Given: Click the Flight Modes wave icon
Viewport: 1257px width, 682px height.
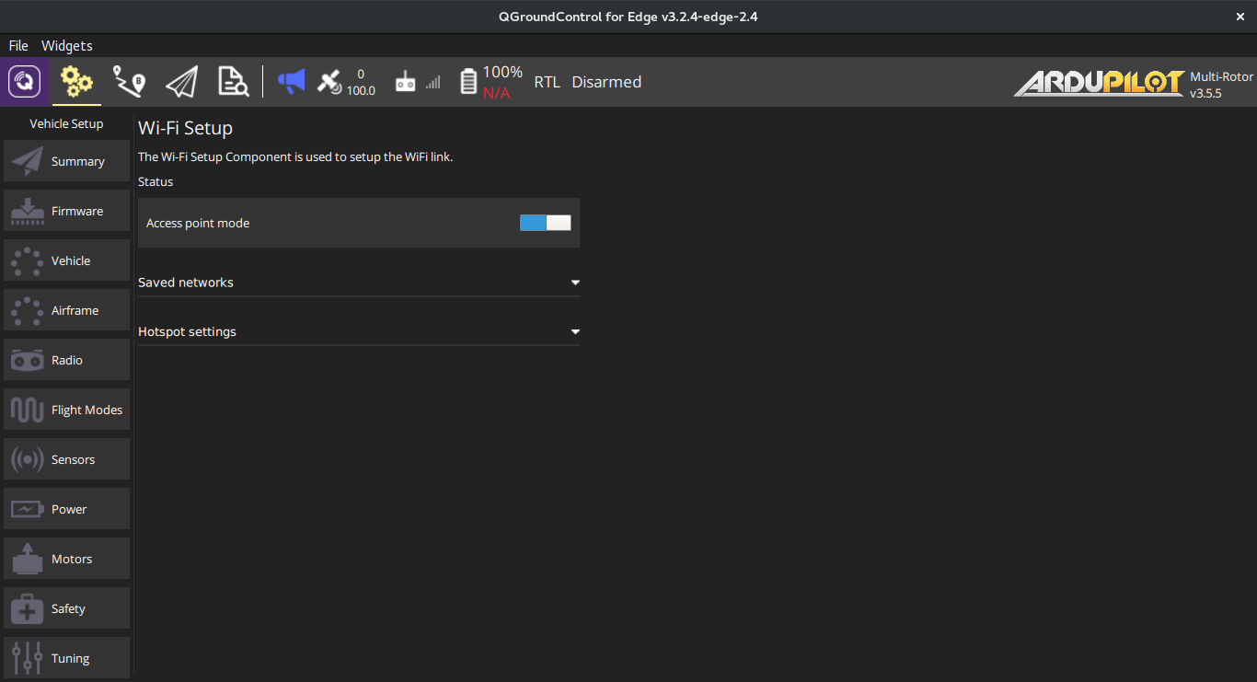Looking at the screenshot, I should [x=28, y=410].
